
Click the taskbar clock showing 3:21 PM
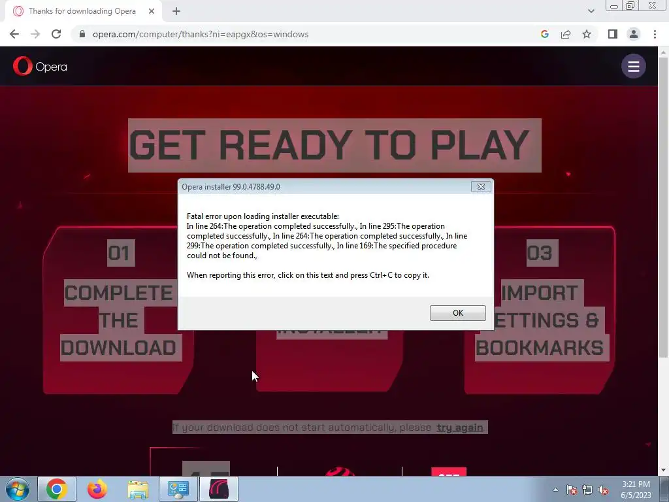(x=636, y=490)
